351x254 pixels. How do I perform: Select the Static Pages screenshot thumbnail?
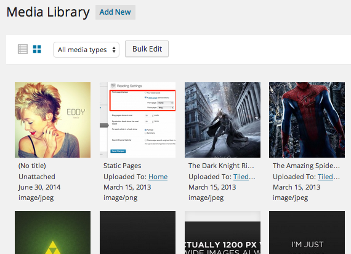pyautogui.click(x=137, y=120)
